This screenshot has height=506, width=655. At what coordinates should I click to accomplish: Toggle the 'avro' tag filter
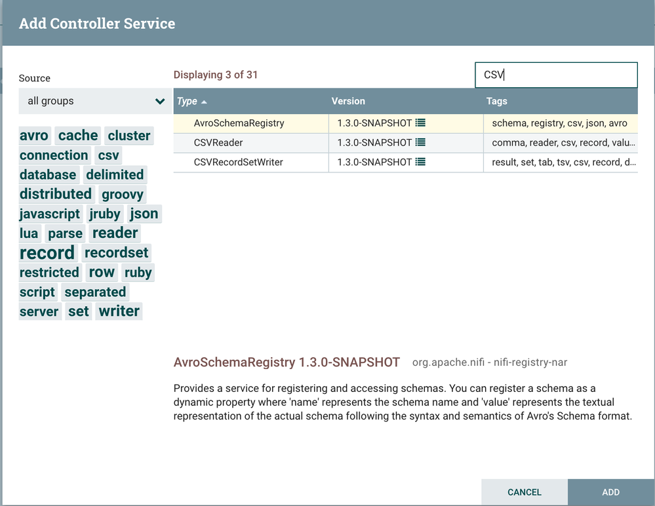click(34, 136)
